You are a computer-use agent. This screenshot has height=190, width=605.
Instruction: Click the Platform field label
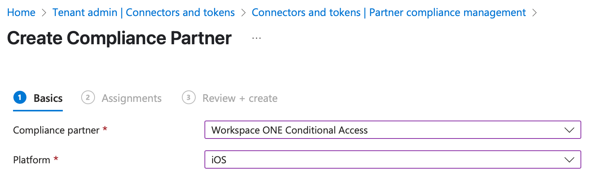coord(31,160)
